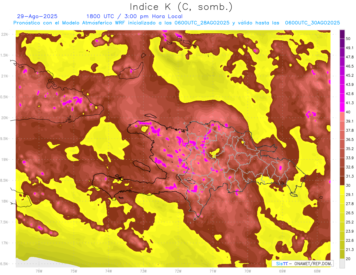Click the color bar value 49.1
This screenshot has height=275, width=356.
click(350, 48)
